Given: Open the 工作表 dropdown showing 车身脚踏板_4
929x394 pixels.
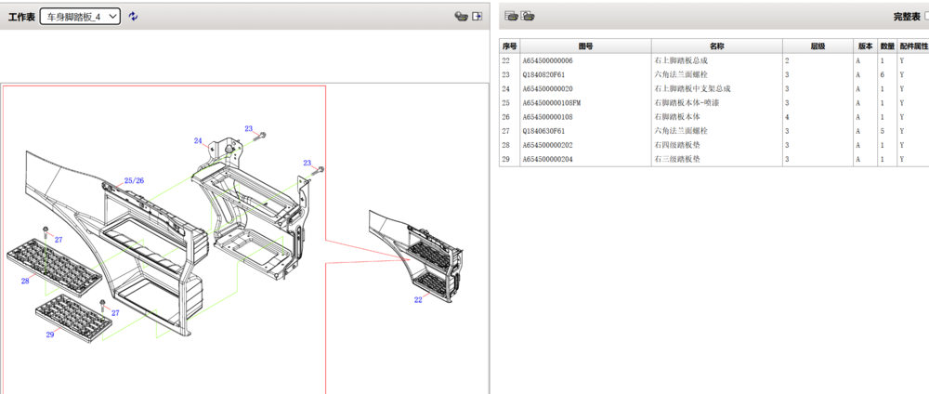Looking at the screenshot, I should click(x=81, y=17).
